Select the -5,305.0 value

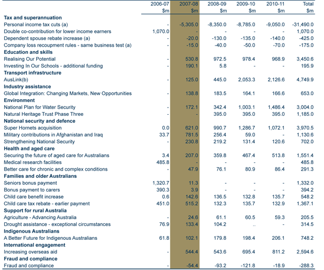[188, 25]
